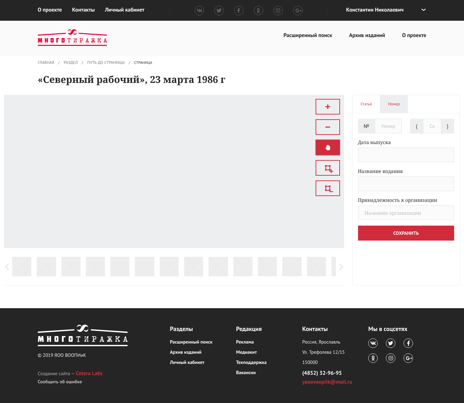The image size is (464, 403).
Task: Click the next arrow on the thumbnail carousel
Action: 341,267
